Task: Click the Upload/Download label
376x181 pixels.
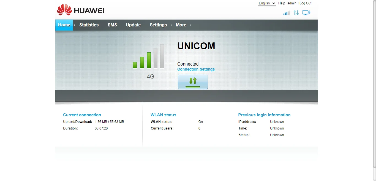Action: (x=78, y=122)
